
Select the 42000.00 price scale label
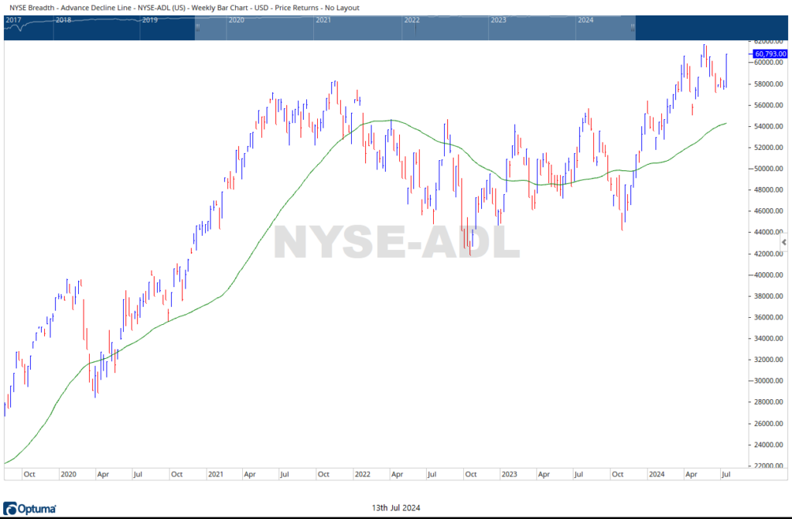769,254
